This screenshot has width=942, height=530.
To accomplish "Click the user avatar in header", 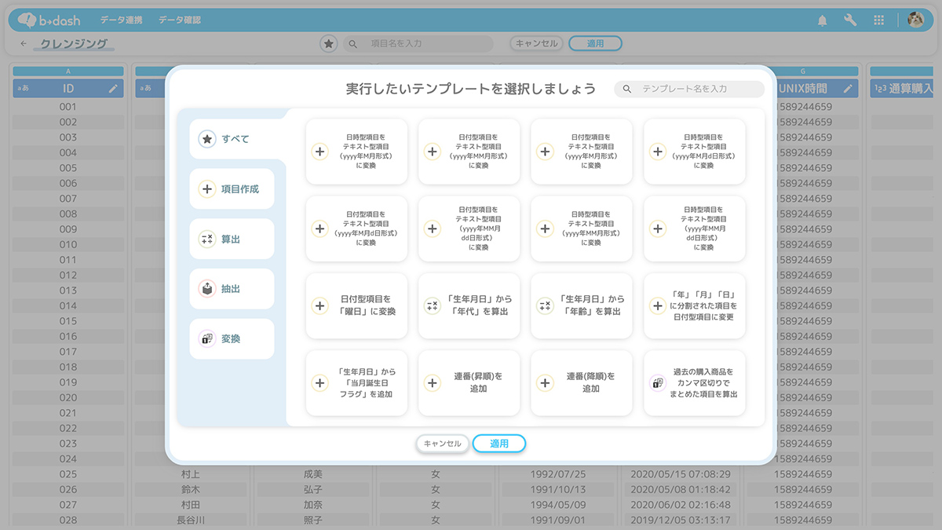I will (915, 20).
